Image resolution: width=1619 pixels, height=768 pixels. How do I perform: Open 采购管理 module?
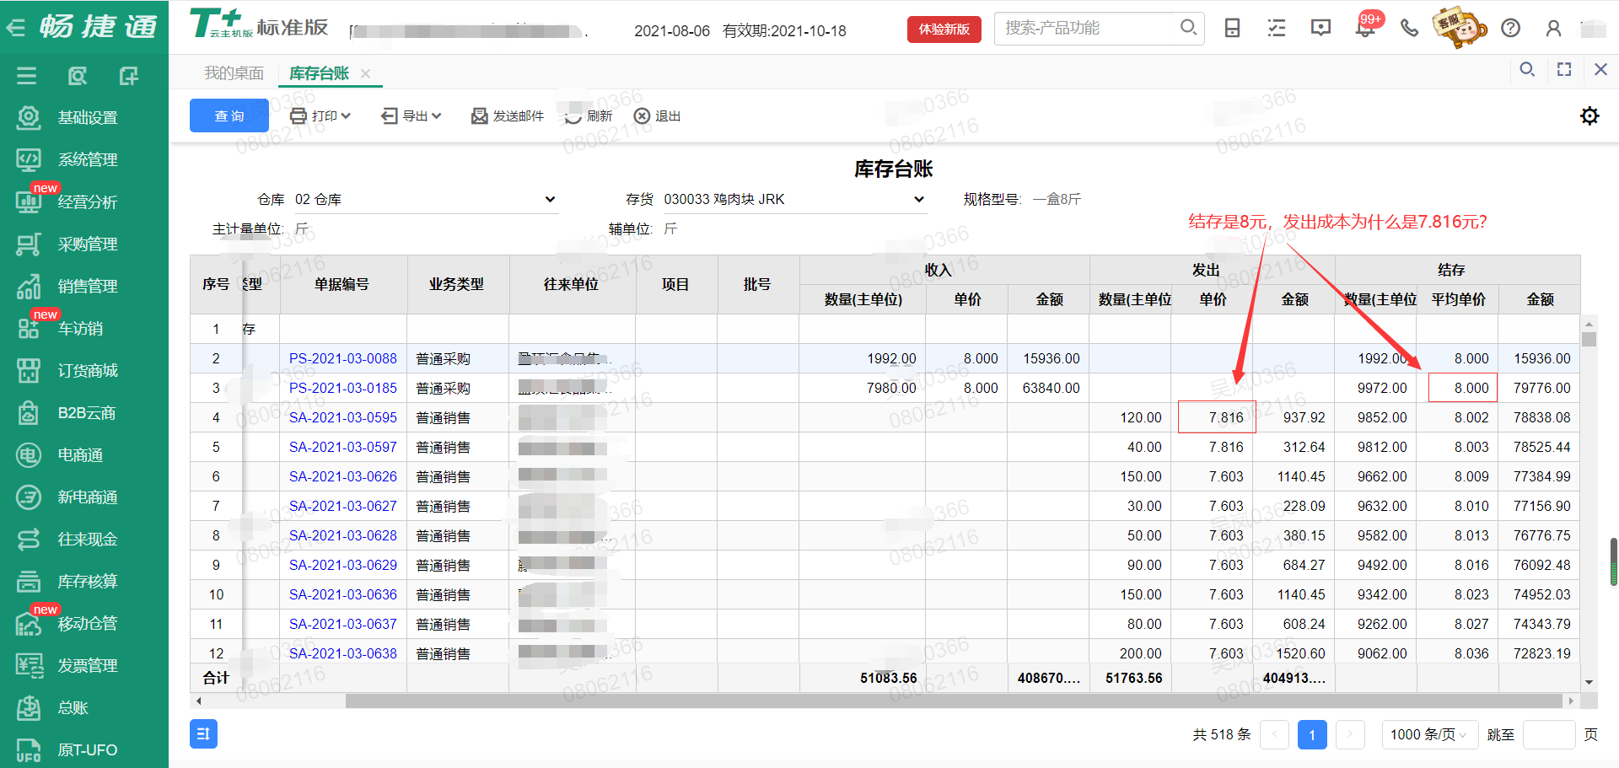(x=87, y=244)
